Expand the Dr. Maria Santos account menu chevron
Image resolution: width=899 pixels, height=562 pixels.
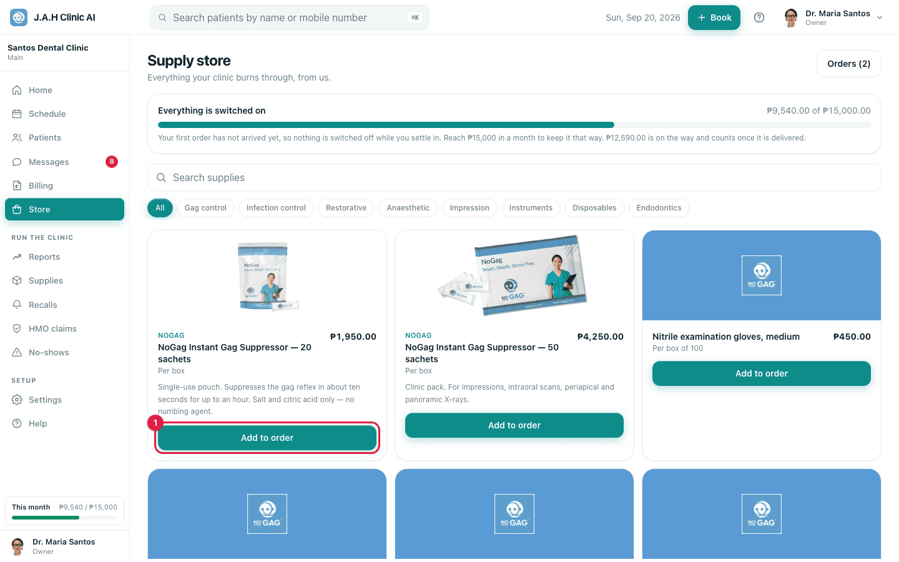880,17
